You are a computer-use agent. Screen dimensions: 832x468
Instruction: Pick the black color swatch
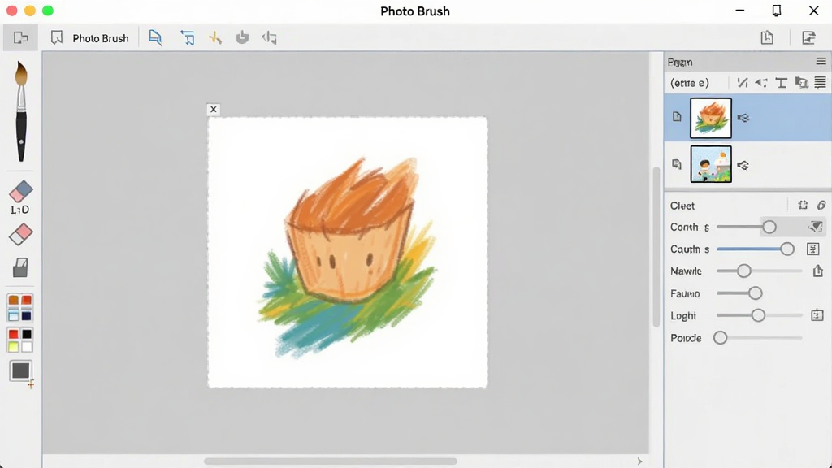point(27,334)
